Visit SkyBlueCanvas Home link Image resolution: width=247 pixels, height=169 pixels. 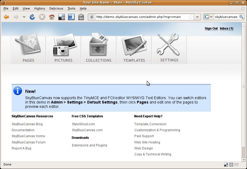click(28, 136)
